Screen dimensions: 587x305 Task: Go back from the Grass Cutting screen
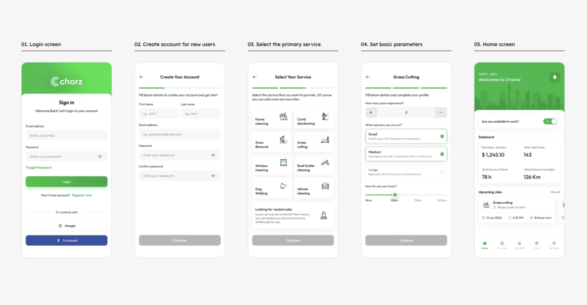click(368, 77)
